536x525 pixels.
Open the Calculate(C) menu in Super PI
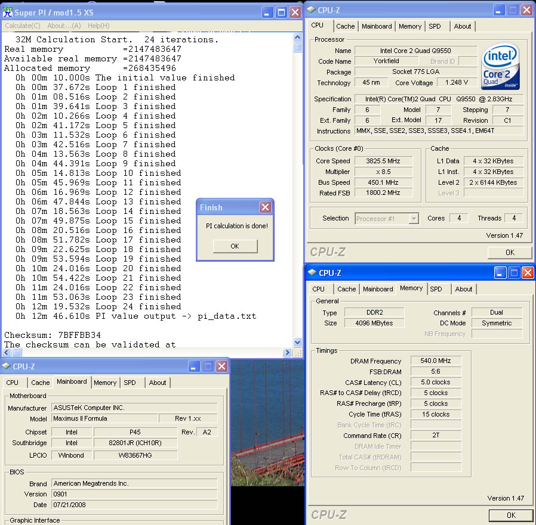[23, 26]
